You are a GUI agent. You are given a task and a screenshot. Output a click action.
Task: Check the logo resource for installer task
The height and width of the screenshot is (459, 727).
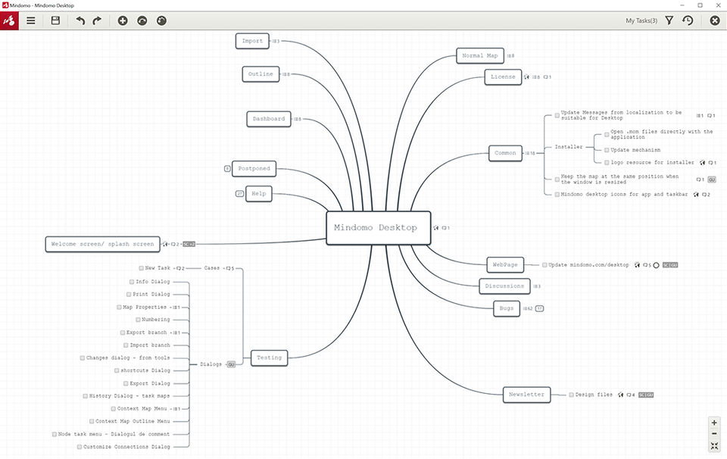tap(607, 162)
